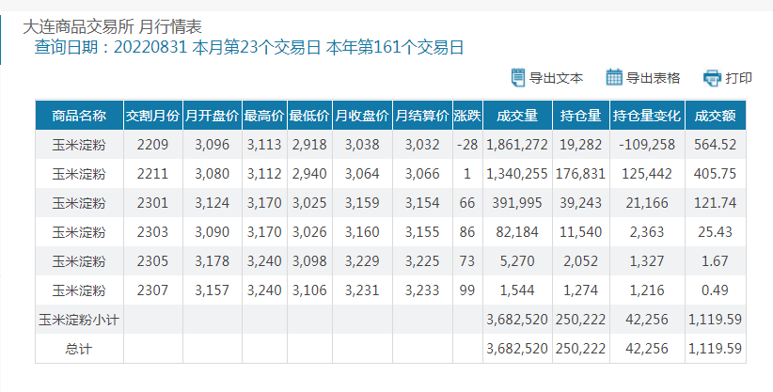Click the export text document icon

click(x=517, y=77)
